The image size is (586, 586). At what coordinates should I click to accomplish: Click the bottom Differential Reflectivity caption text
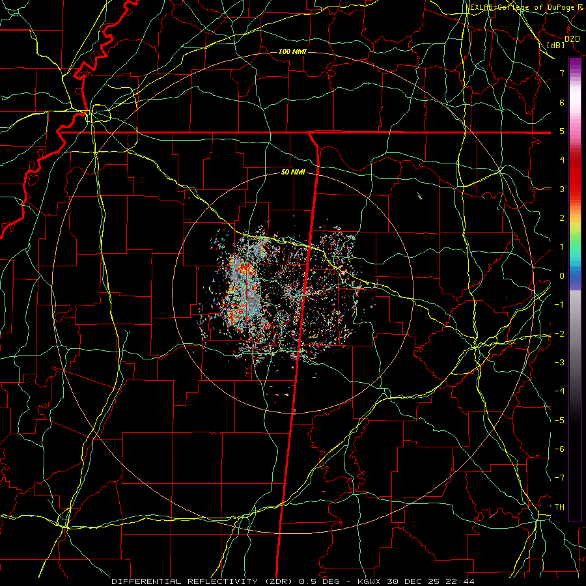(293, 581)
